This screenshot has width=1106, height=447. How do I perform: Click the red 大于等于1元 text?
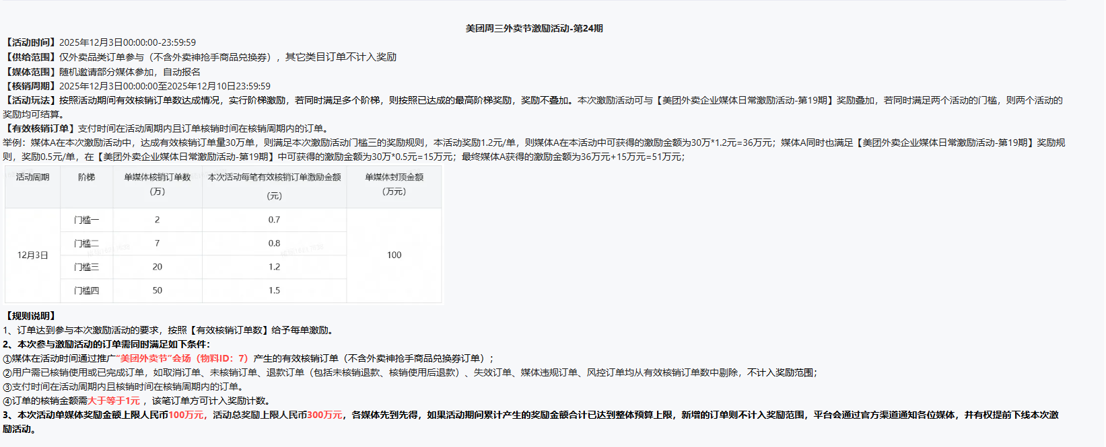pos(114,401)
